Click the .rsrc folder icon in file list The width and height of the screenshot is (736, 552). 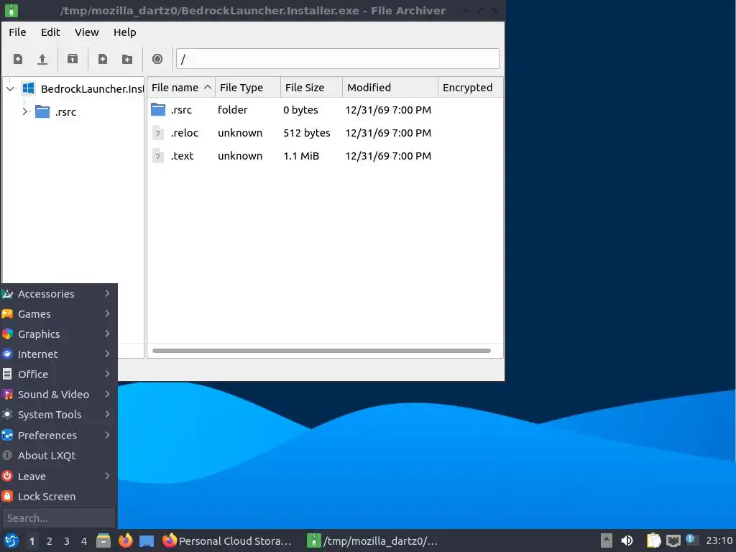click(158, 110)
